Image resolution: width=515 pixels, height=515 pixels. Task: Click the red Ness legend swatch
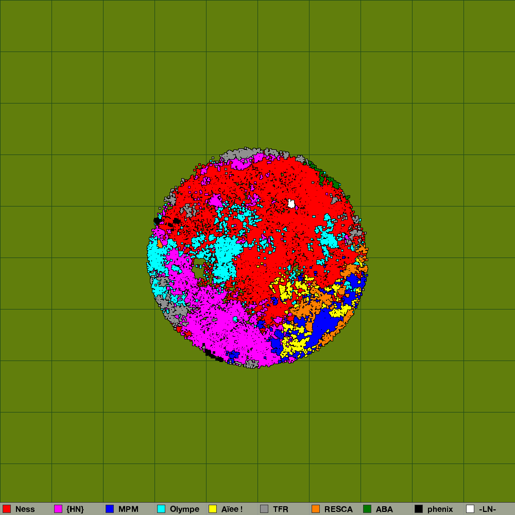[x=7, y=509]
